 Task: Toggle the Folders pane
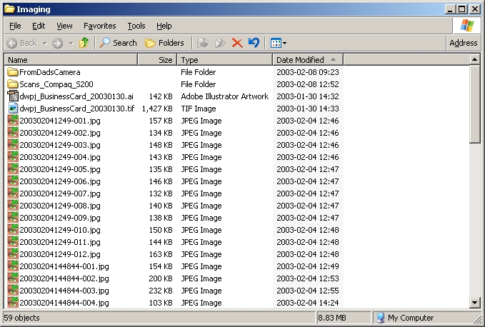[164, 43]
